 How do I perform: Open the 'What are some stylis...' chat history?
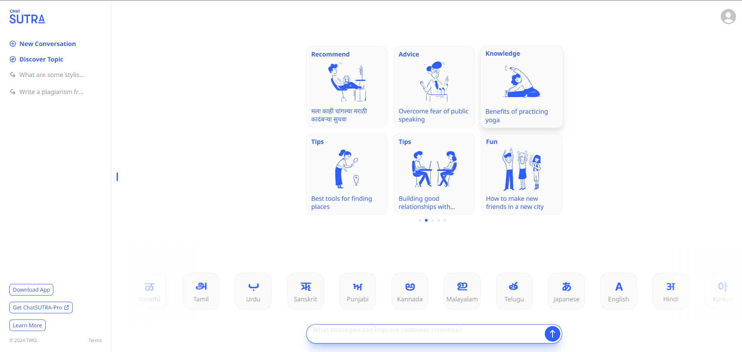click(51, 75)
